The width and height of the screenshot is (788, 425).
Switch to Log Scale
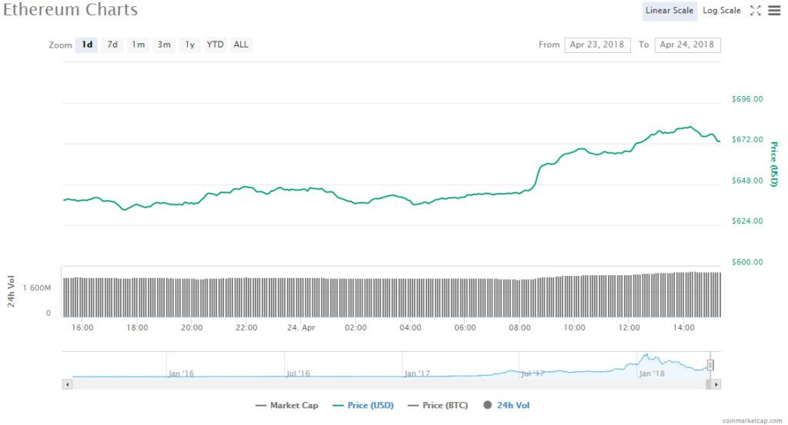(x=722, y=11)
